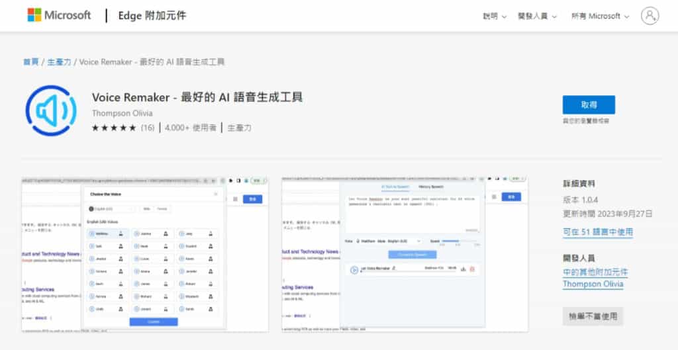Open the user account profile icon
678x350 pixels.
(650, 16)
